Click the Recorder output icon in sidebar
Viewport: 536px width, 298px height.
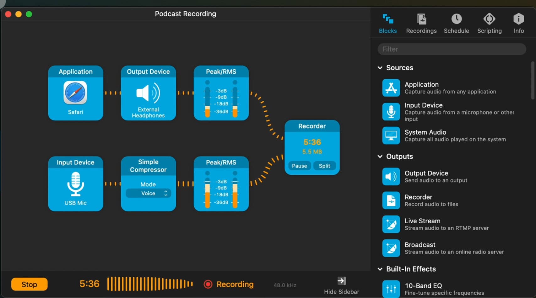pos(391,200)
